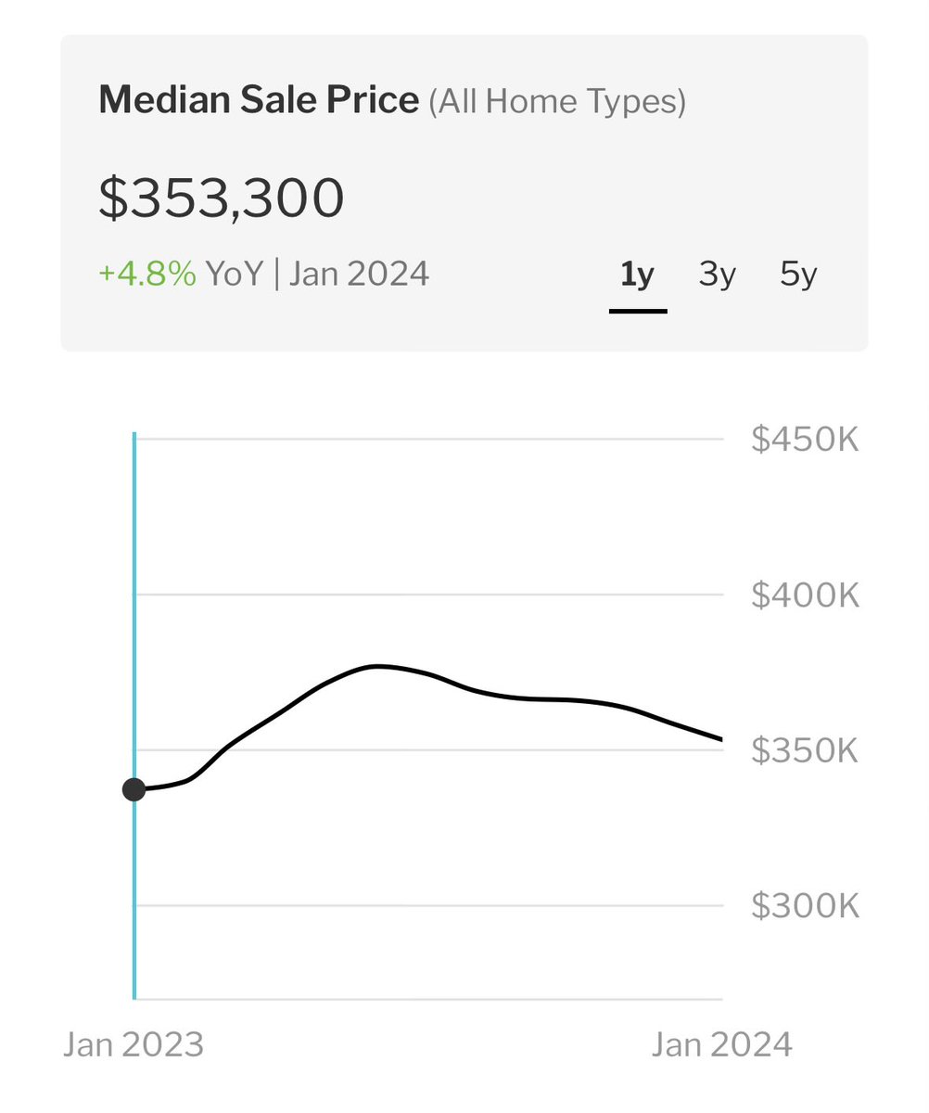Viewport: 929px width, 1113px height.
Task: Click the $450K y-axis label
Action: (805, 440)
